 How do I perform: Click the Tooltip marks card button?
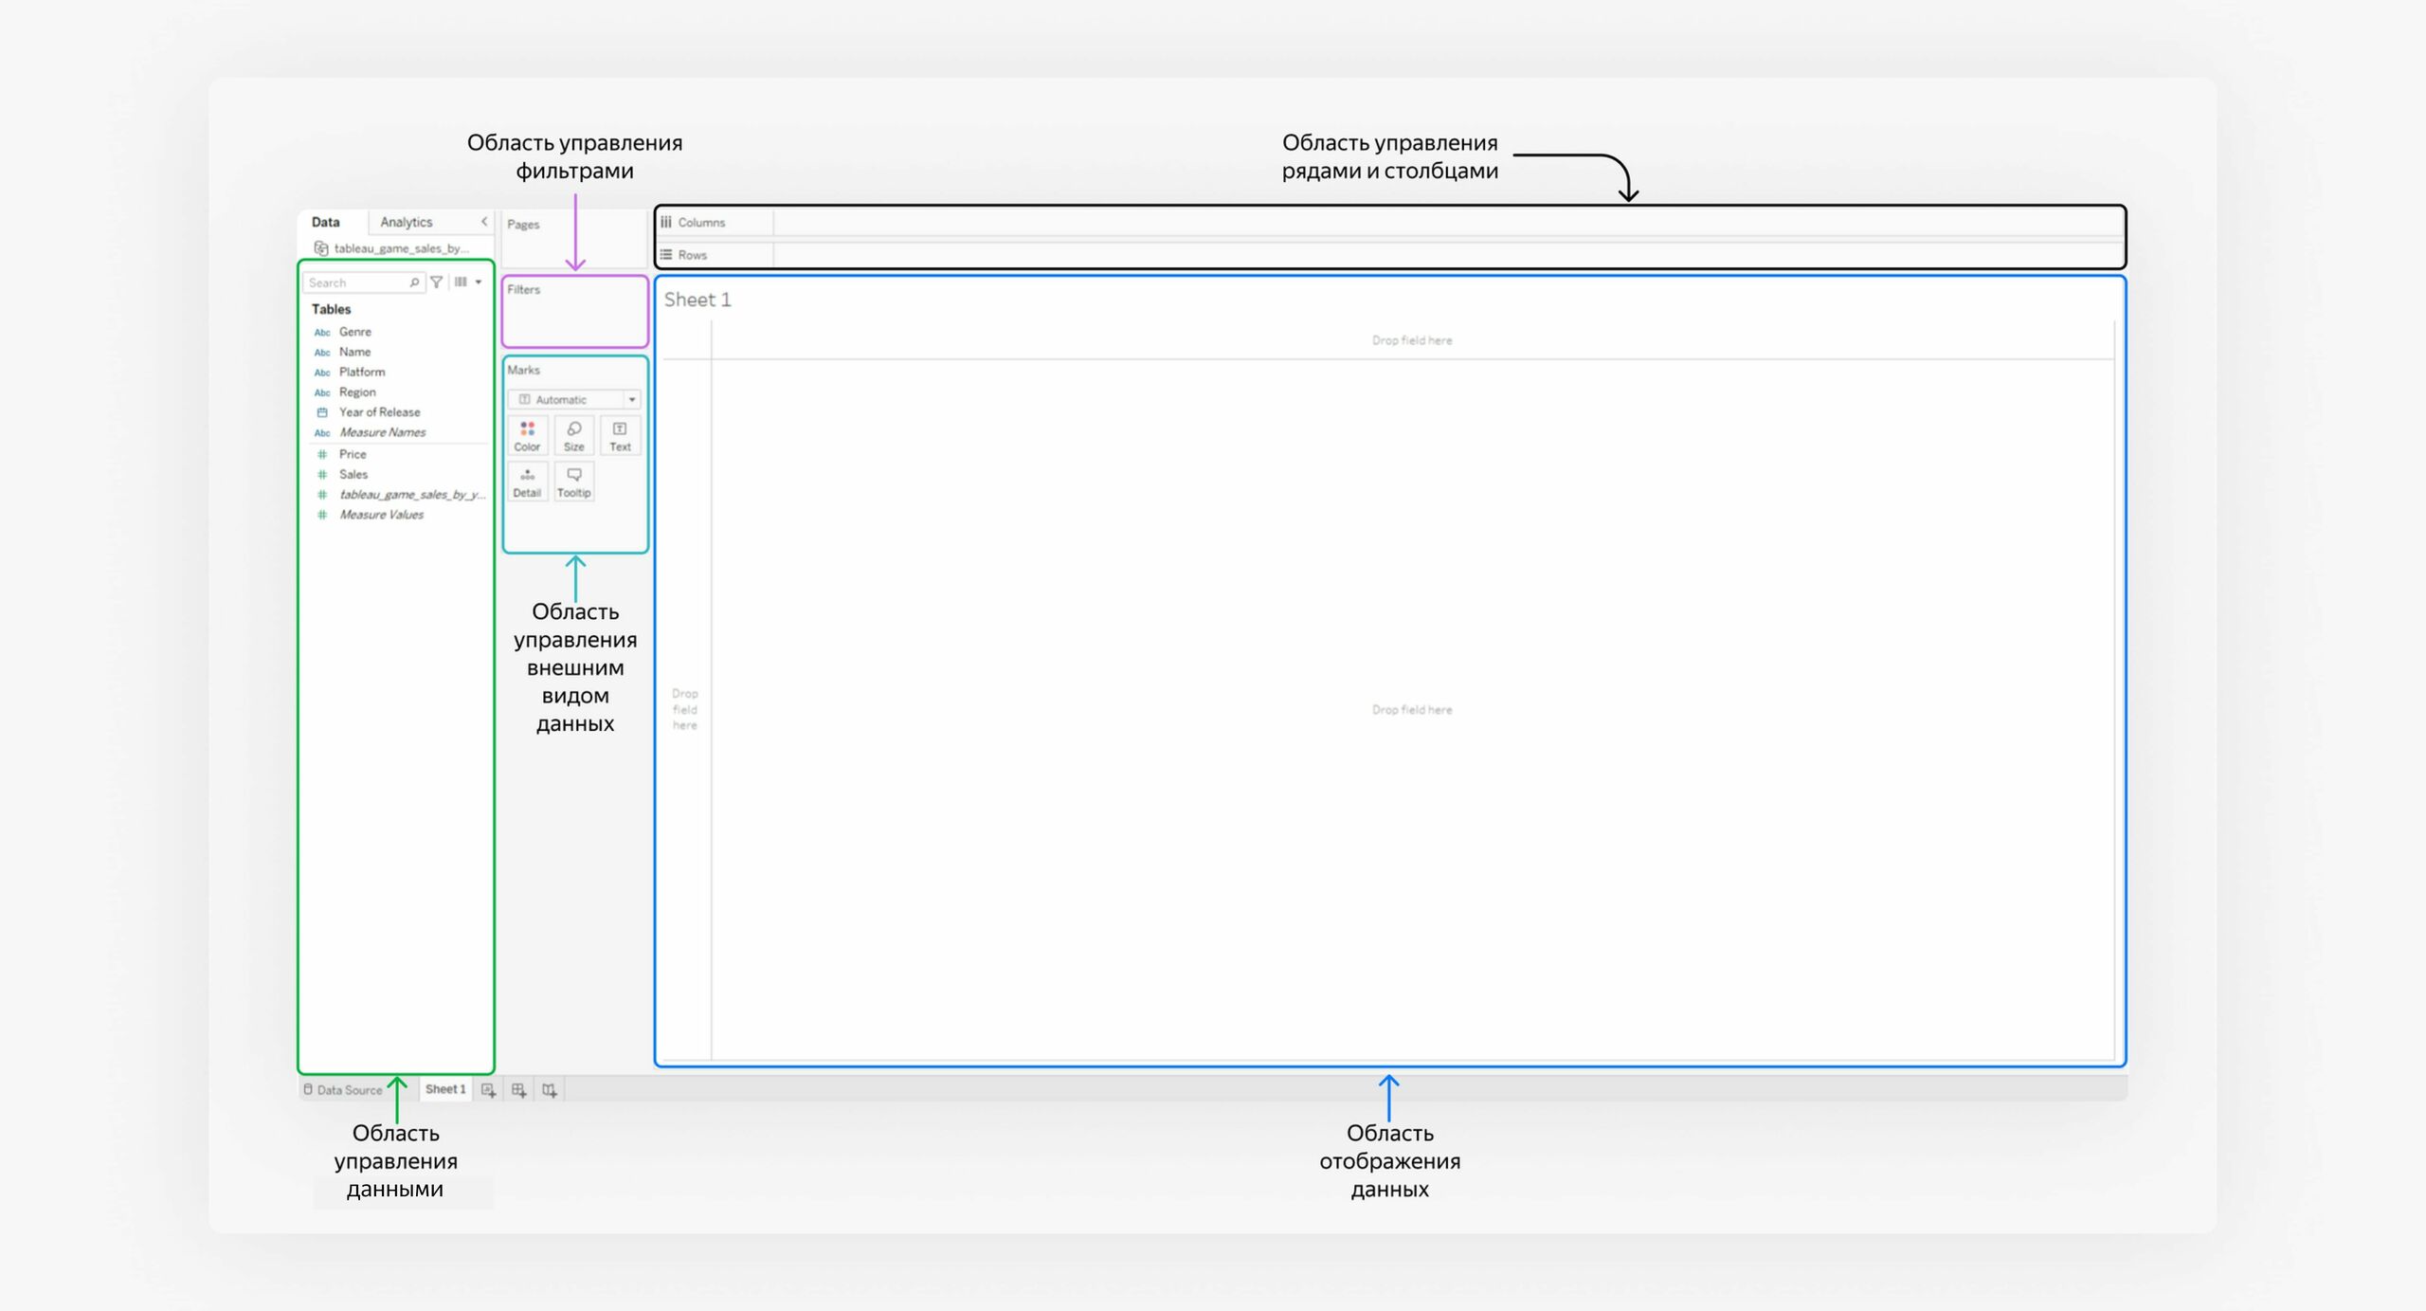click(x=573, y=481)
